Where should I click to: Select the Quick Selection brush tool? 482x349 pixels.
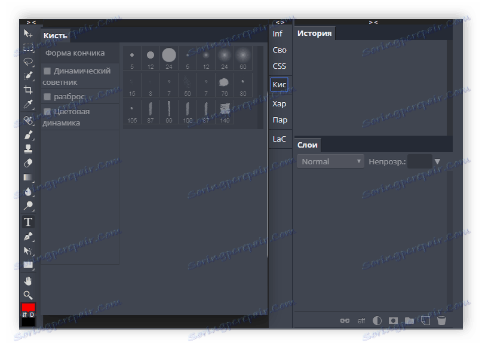[28, 76]
